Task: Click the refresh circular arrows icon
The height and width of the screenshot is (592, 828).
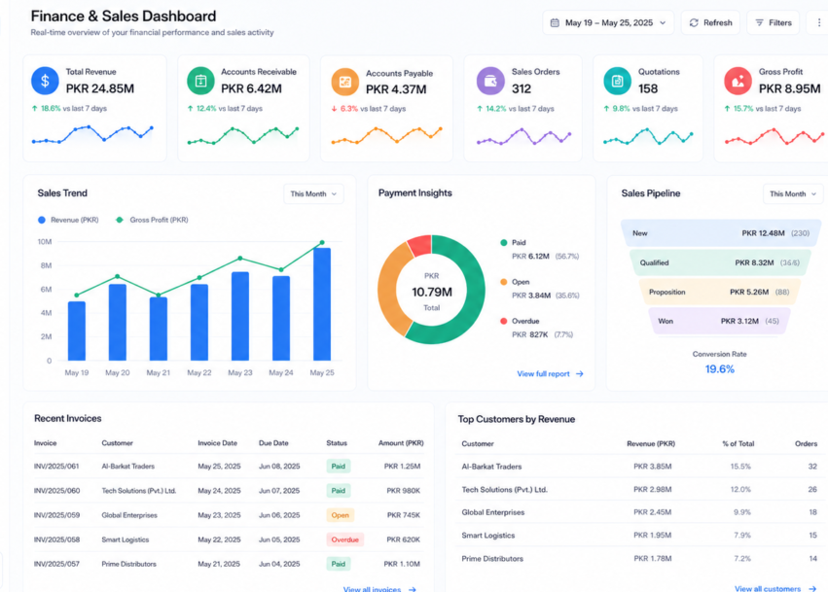Action: coord(694,22)
